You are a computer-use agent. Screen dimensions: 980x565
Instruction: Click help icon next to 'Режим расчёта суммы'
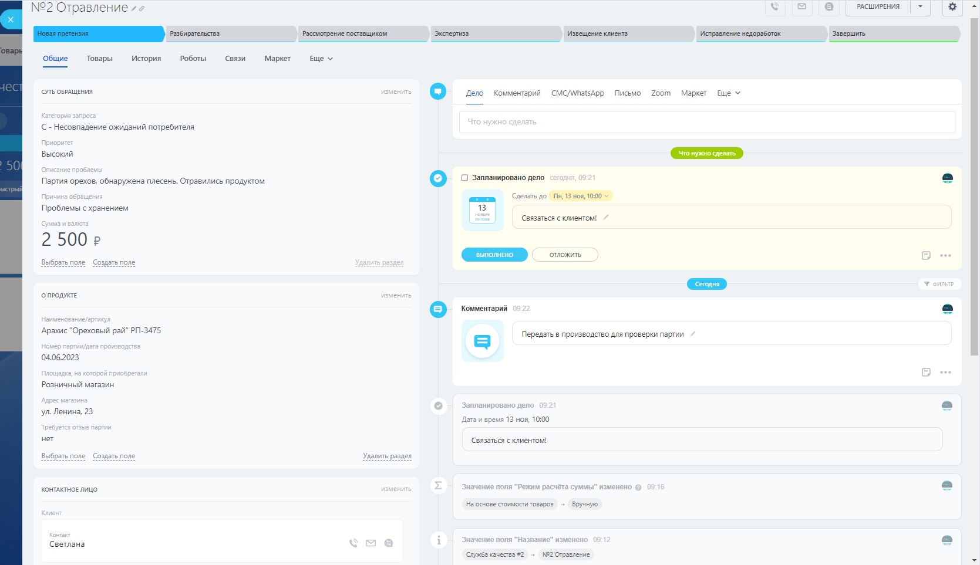[x=638, y=488]
